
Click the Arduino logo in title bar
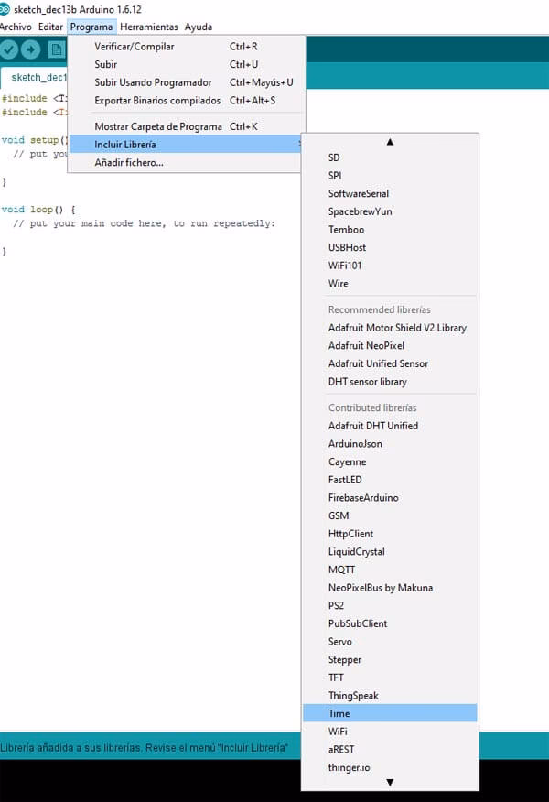coord(5,8)
